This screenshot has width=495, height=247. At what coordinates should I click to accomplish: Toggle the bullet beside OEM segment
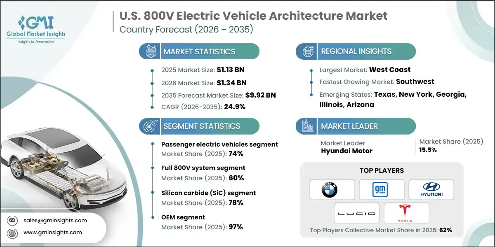tap(153, 217)
